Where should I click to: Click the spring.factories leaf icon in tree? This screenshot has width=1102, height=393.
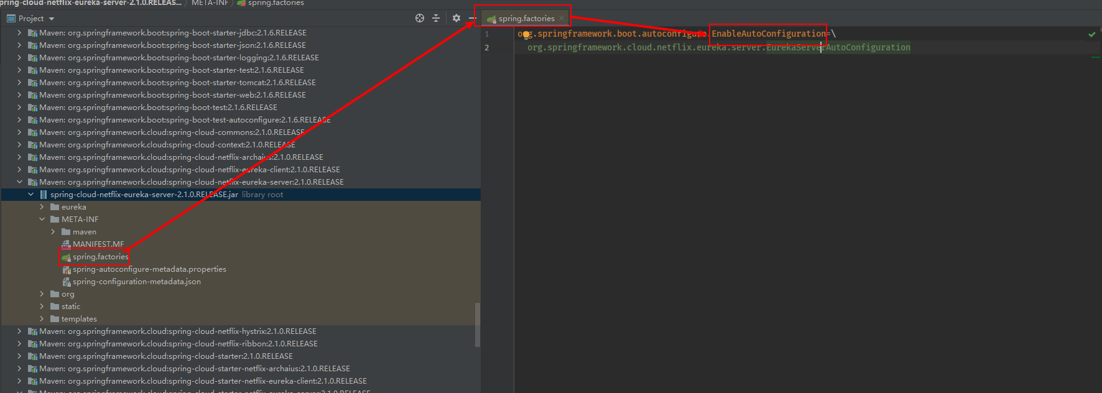tap(66, 257)
